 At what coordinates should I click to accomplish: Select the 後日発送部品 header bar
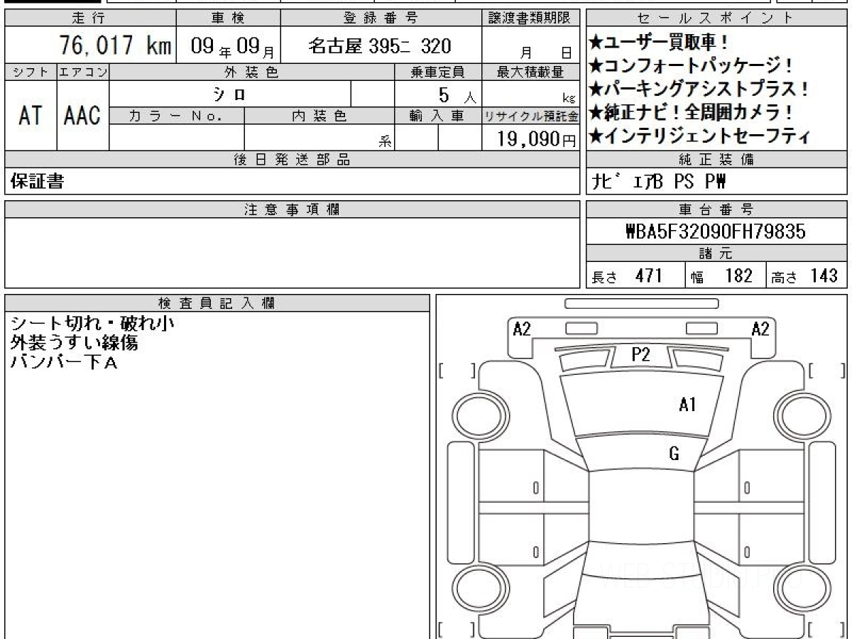click(293, 160)
